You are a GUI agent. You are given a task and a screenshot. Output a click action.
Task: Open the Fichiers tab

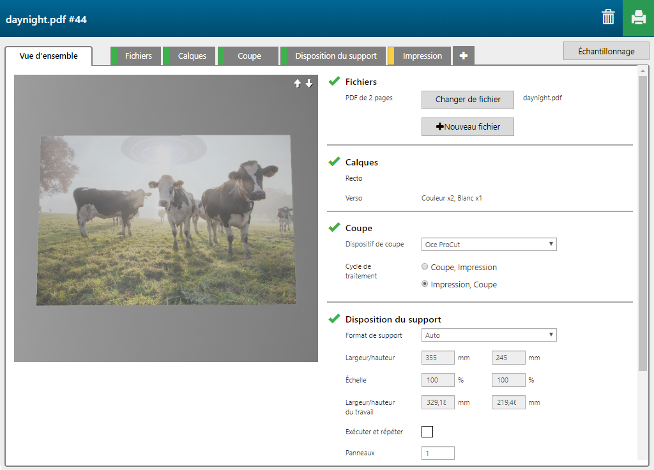pos(136,56)
